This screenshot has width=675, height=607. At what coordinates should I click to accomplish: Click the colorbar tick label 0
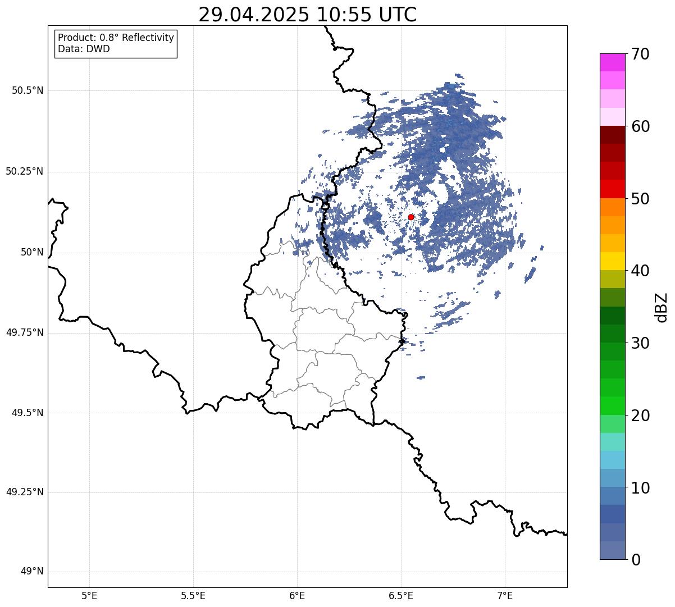(636, 560)
